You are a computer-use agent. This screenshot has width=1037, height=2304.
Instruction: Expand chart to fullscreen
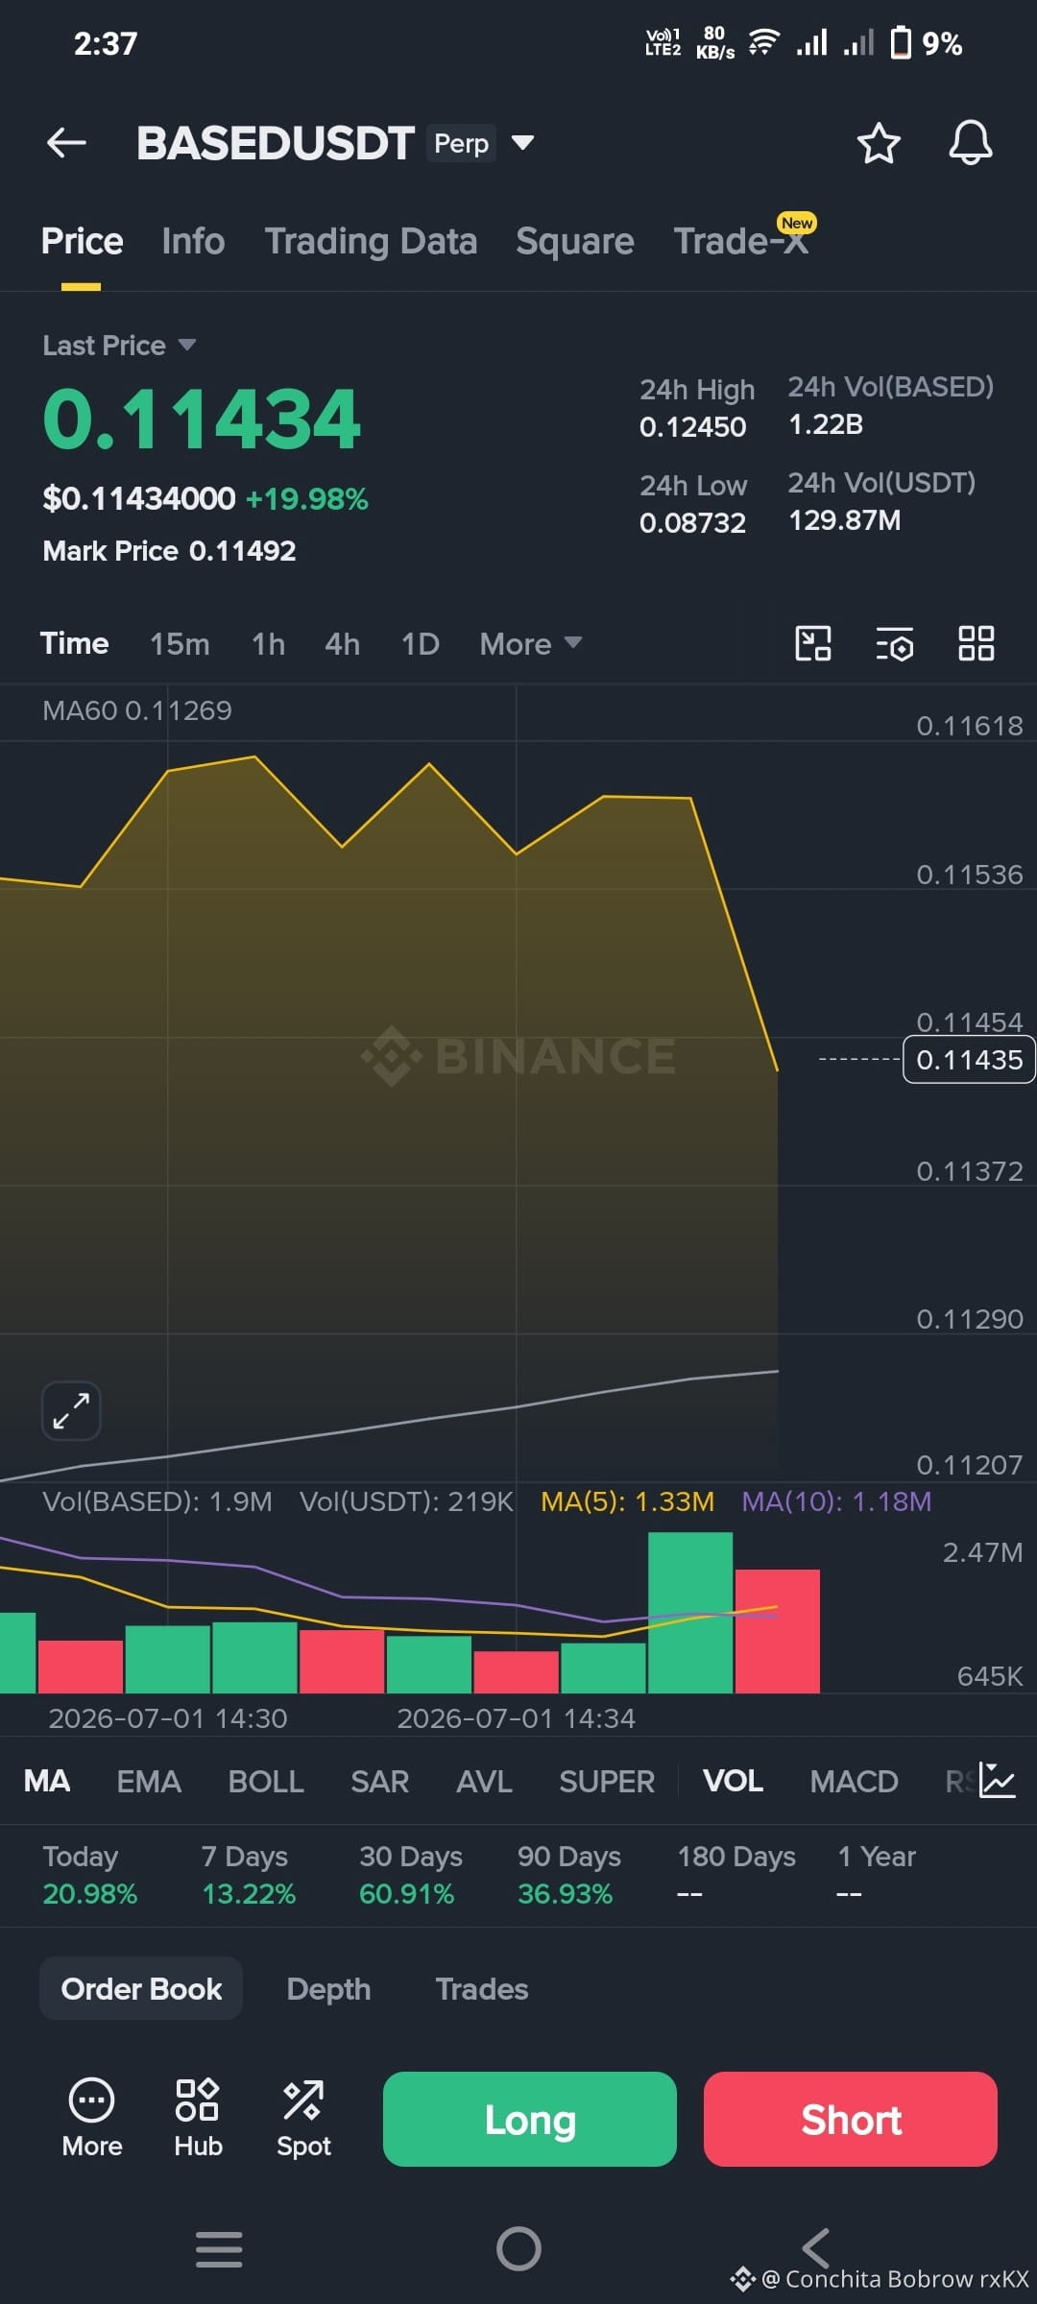[x=71, y=1411]
